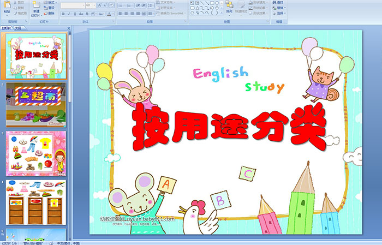The height and width of the screenshot is (245, 382).
Task: Open the Font group dialog launcher
Action: pos(114,21)
